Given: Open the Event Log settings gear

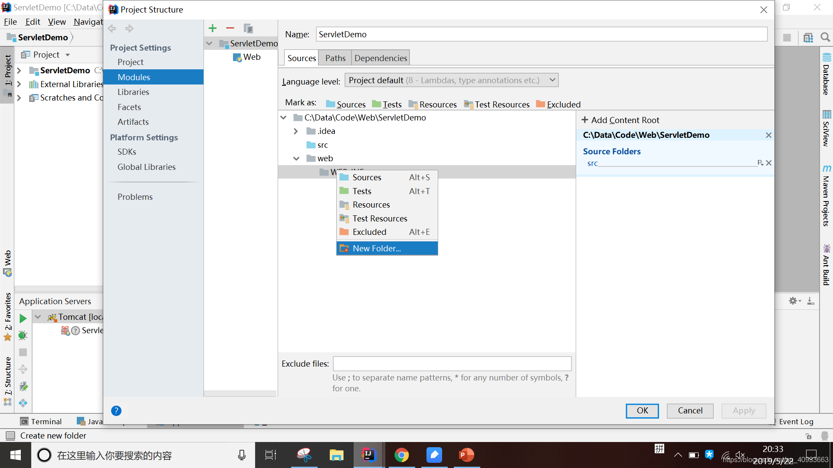Looking at the screenshot, I should (794, 301).
